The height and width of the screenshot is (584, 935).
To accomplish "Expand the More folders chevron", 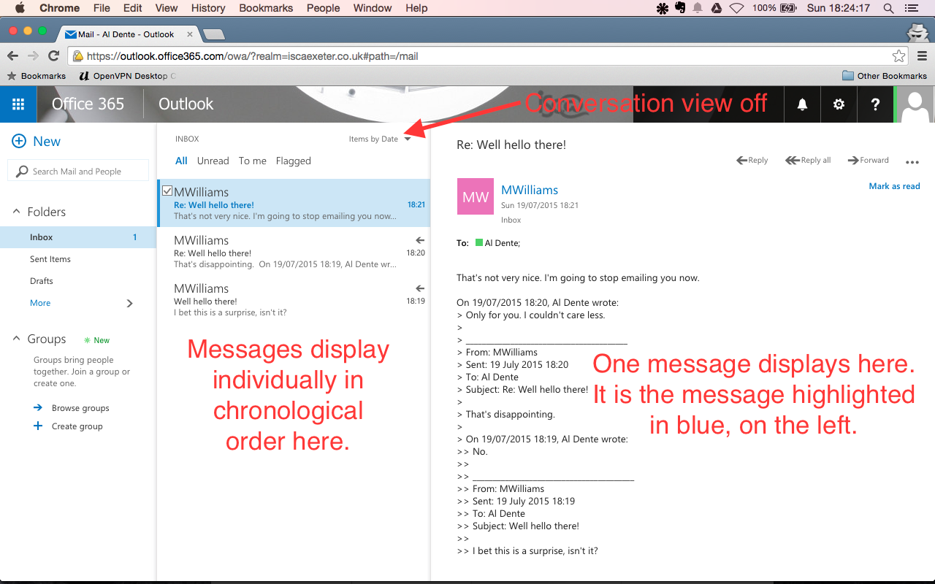I will [130, 303].
